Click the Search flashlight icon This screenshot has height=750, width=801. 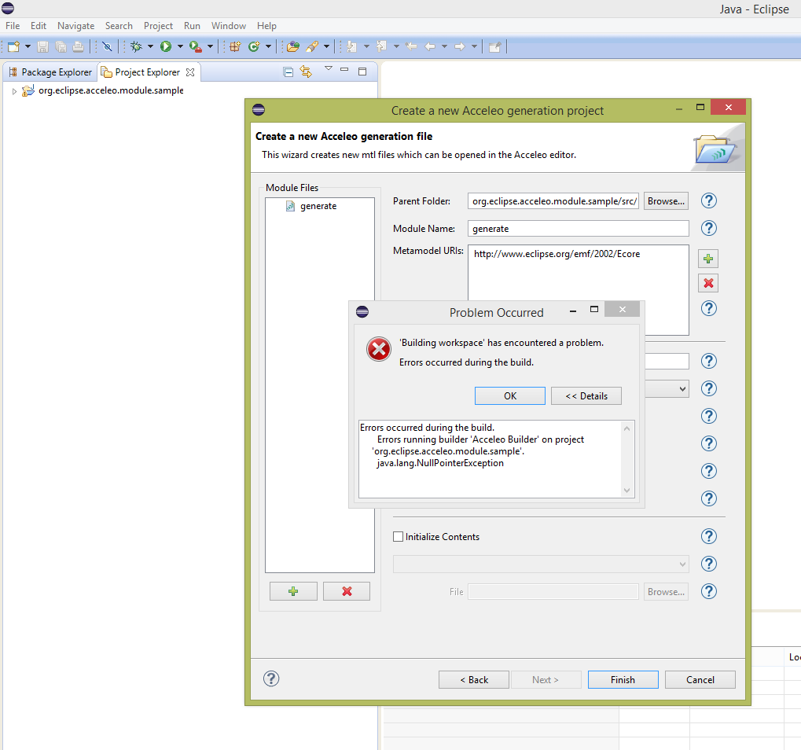tap(312, 46)
